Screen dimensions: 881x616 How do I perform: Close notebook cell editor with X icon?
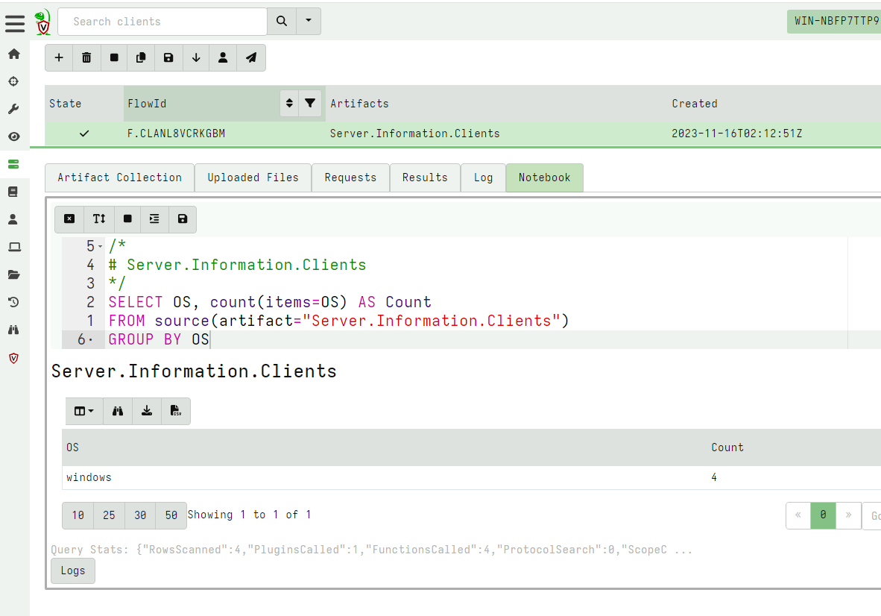point(69,219)
